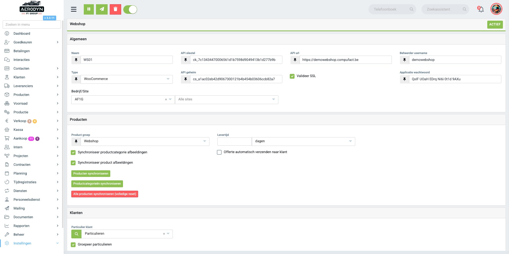Uncheck Synchroniseer productcategorie afbeeldingen
509x254 pixels.
[73, 153]
